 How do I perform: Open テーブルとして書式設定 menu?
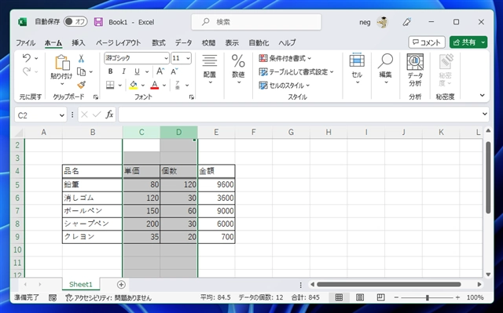click(x=296, y=71)
